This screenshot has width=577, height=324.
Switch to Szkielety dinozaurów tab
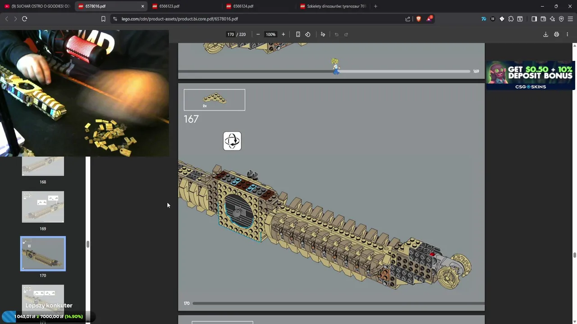pyautogui.click(x=333, y=6)
